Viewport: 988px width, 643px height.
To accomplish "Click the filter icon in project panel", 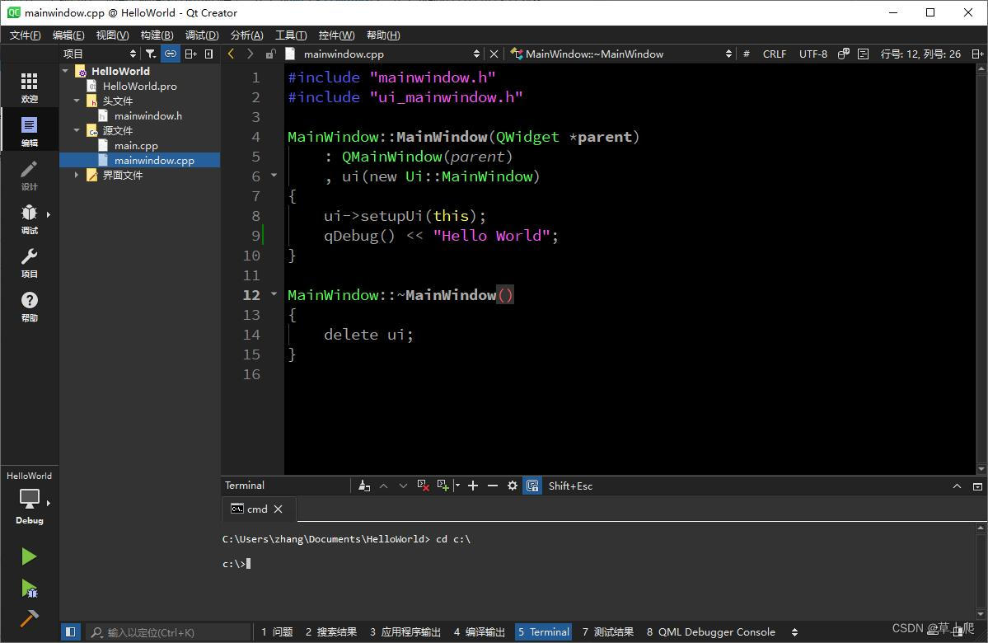I will (150, 54).
